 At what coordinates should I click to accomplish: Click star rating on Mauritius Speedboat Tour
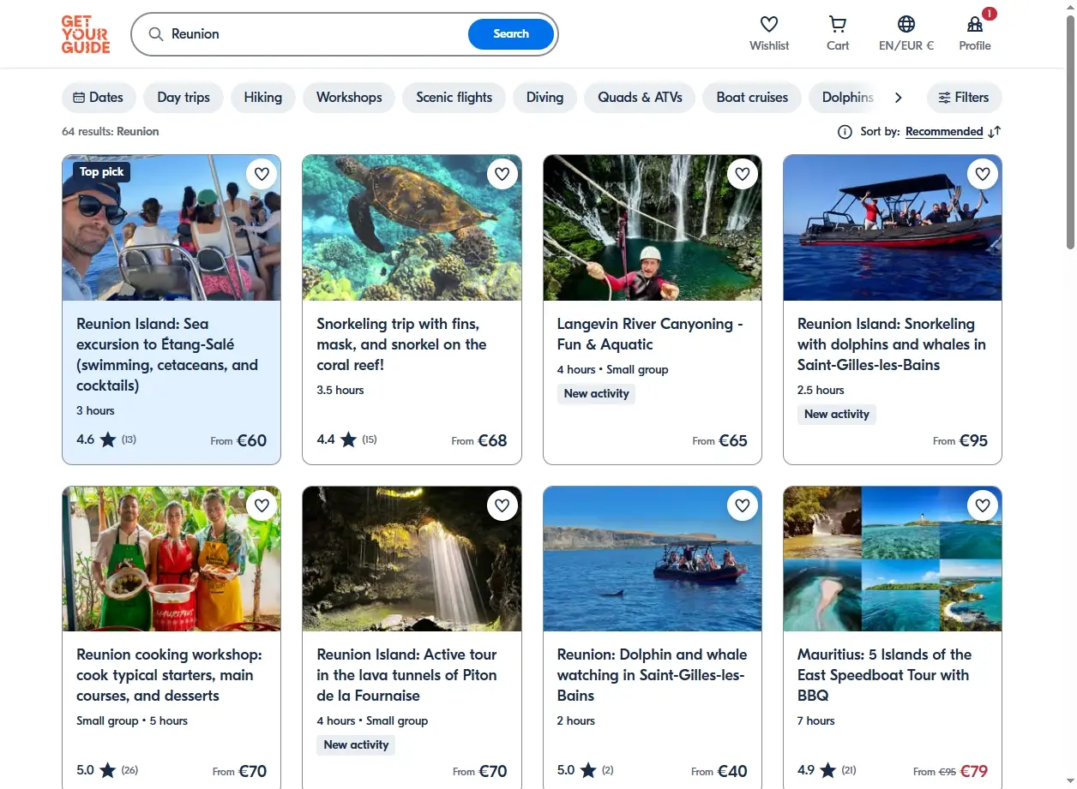827,770
